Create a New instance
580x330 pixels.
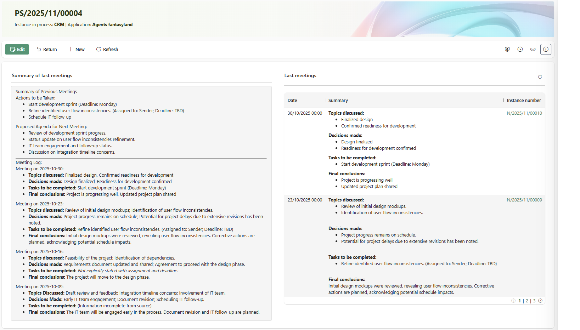coord(76,49)
